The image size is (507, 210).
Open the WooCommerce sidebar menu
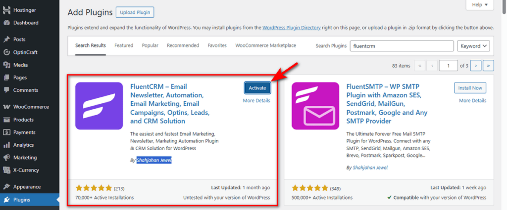coord(29,107)
